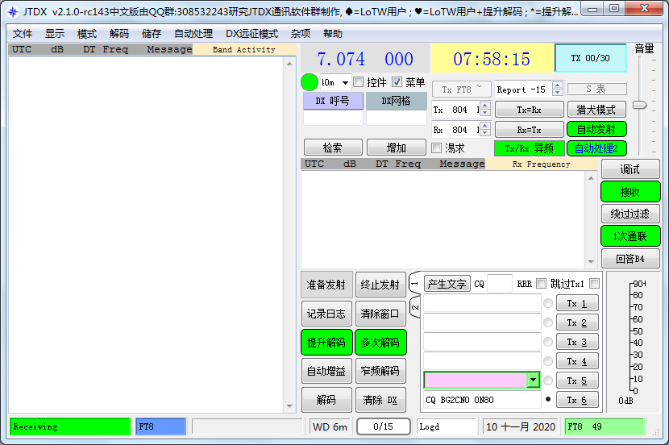Toggle the 自动发射 auto transmit button

(596, 129)
